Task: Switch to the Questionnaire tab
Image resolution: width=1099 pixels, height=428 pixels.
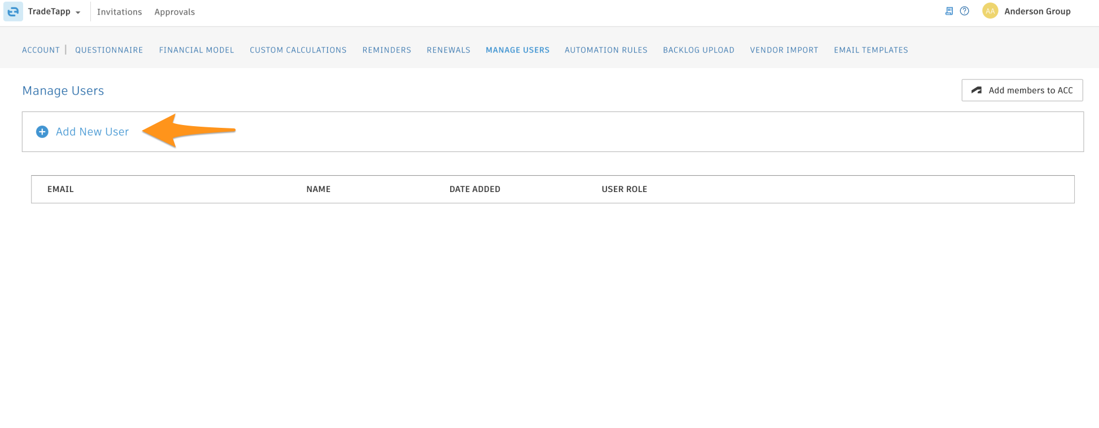Action: coord(109,50)
